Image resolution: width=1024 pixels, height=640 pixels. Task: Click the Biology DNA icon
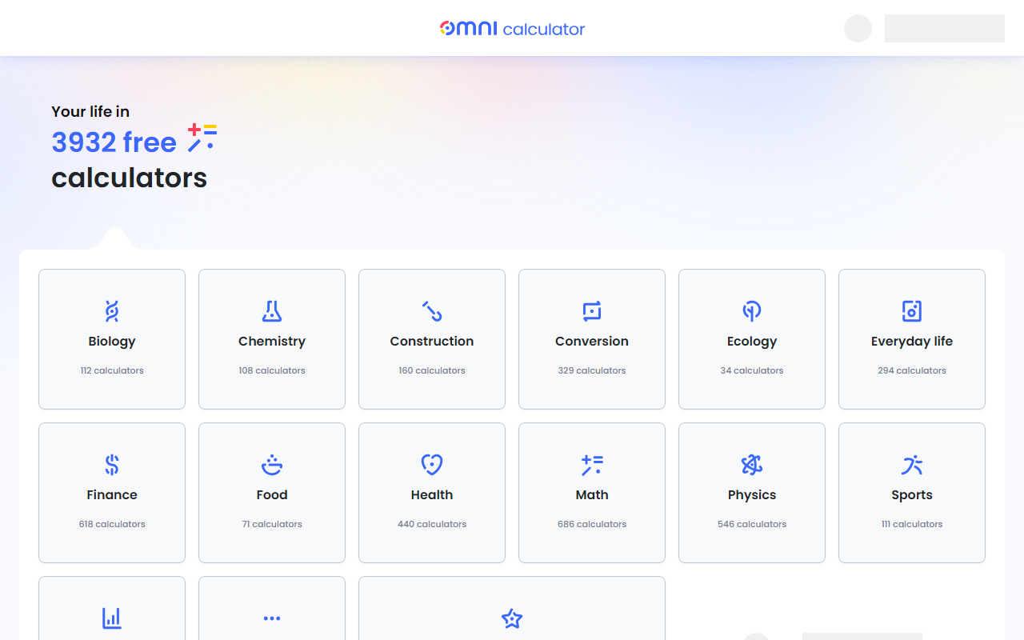pyautogui.click(x=112, y=310)
